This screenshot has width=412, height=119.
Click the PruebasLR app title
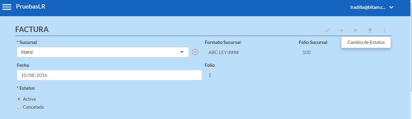pyautogui.click(x=31, y=6)
